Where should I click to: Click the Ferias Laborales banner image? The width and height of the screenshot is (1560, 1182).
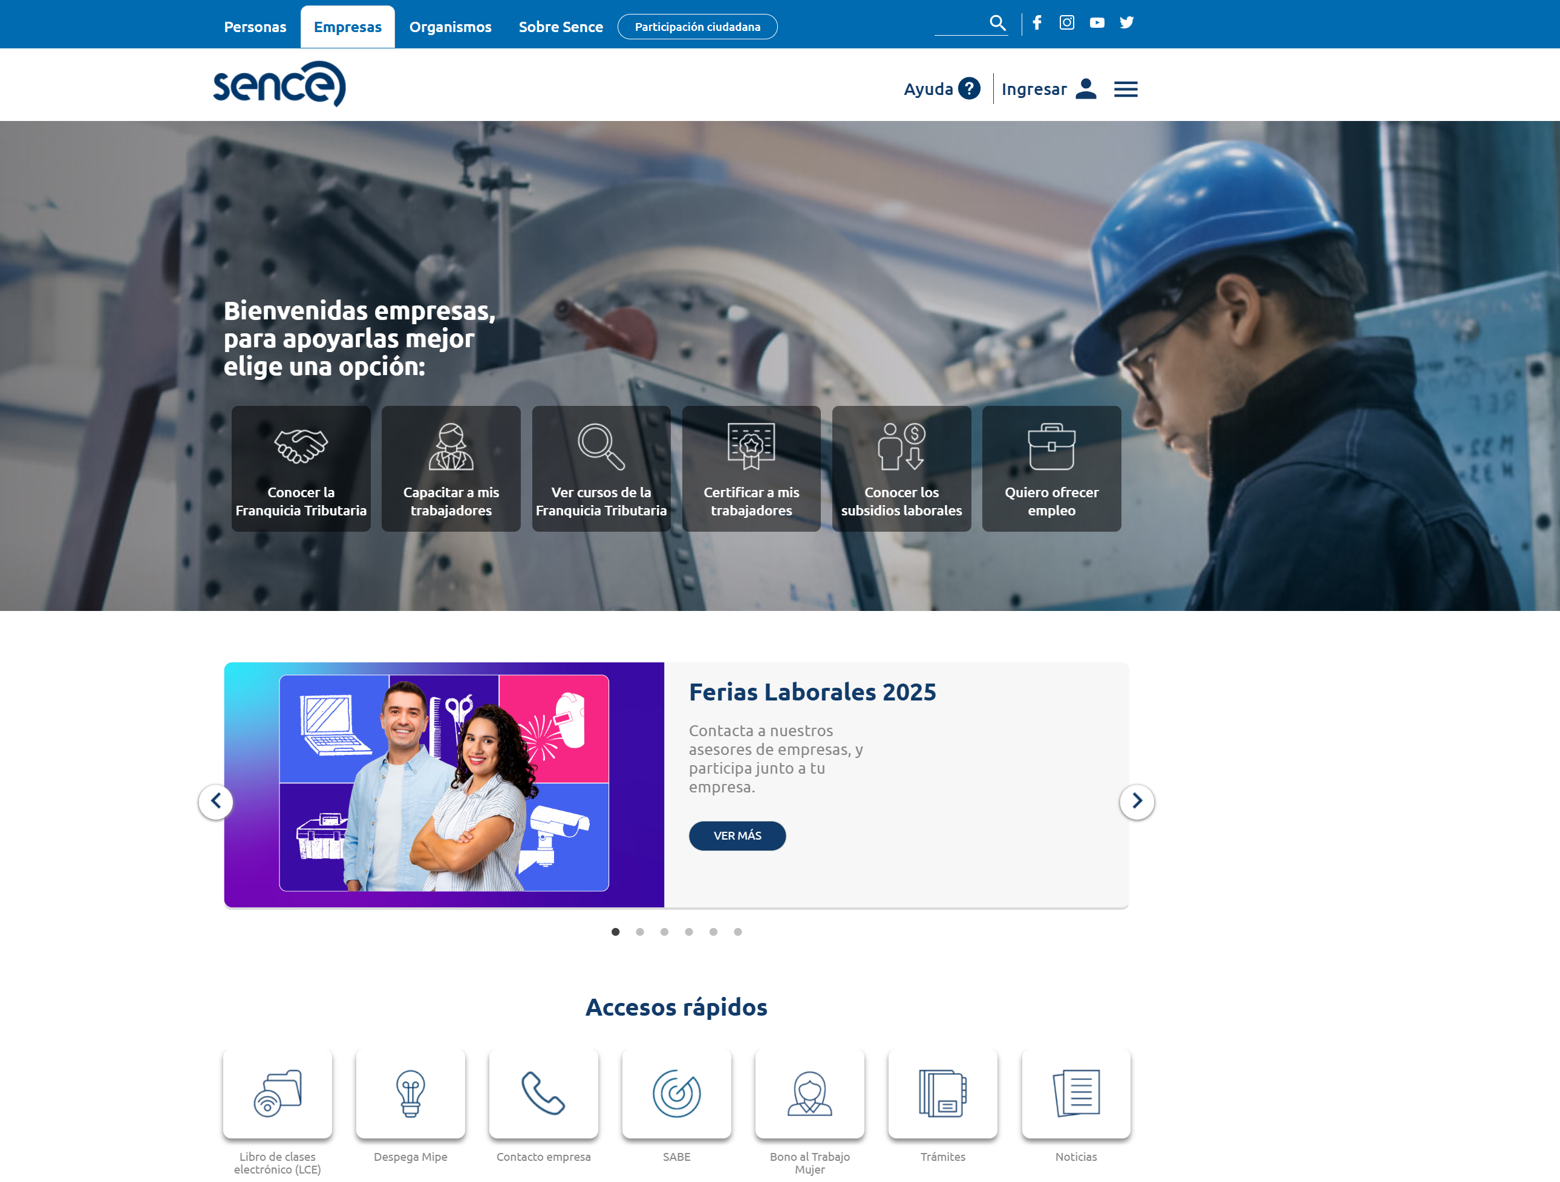pyautogui.click(x=443, y=784)
